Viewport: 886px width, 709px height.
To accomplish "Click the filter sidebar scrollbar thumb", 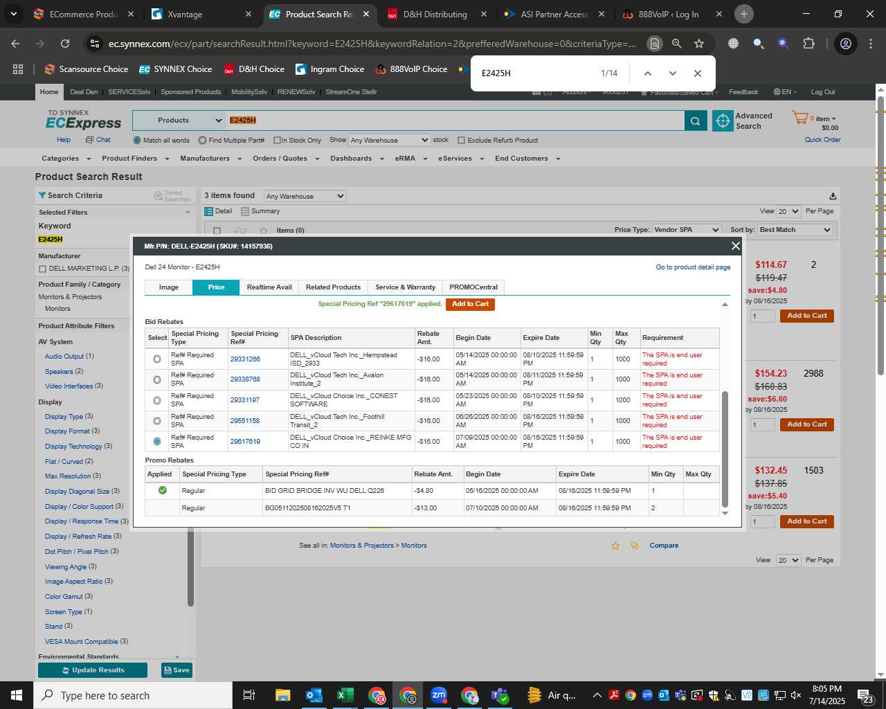I will (190, 568).
